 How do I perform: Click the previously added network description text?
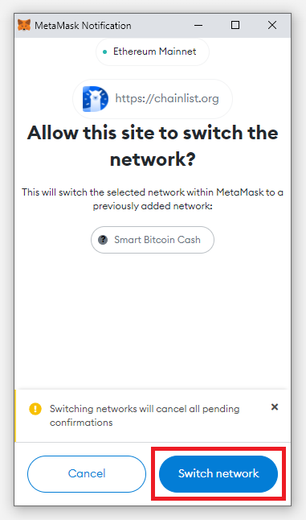(x=153, y=199)
